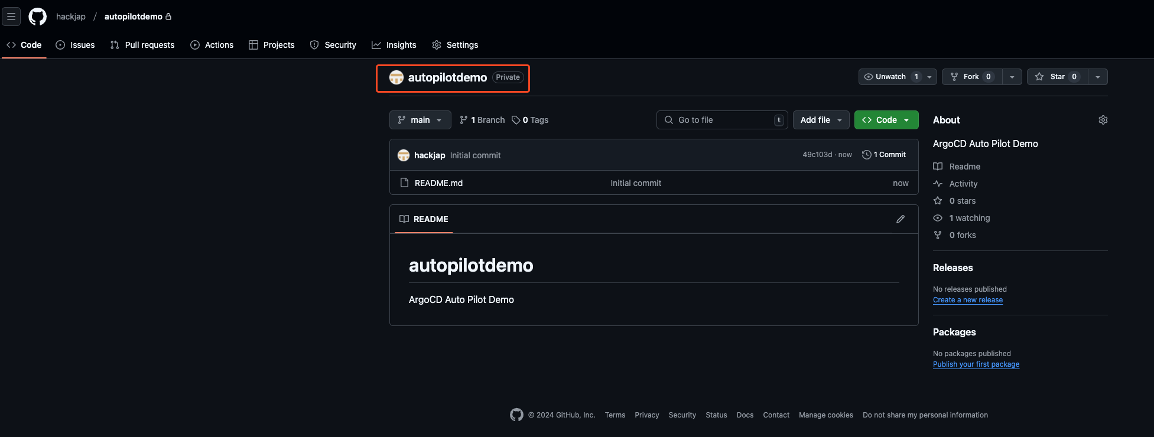Click ArgoCD Auto Pilot Demo text in README
1154x437 pixels.
pyautogui.click(x=461, y=299)
